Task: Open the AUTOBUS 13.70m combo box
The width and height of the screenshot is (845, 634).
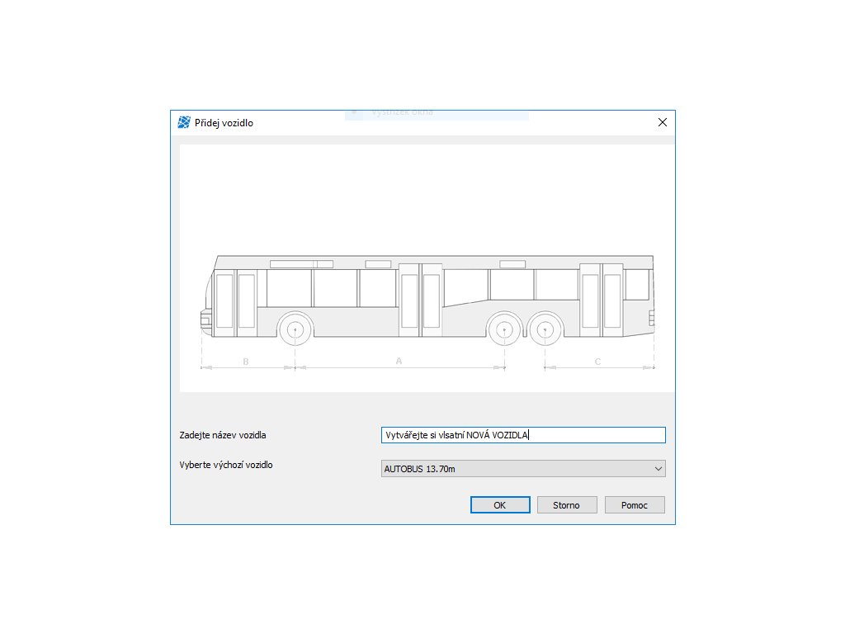Action: [523, 469]
